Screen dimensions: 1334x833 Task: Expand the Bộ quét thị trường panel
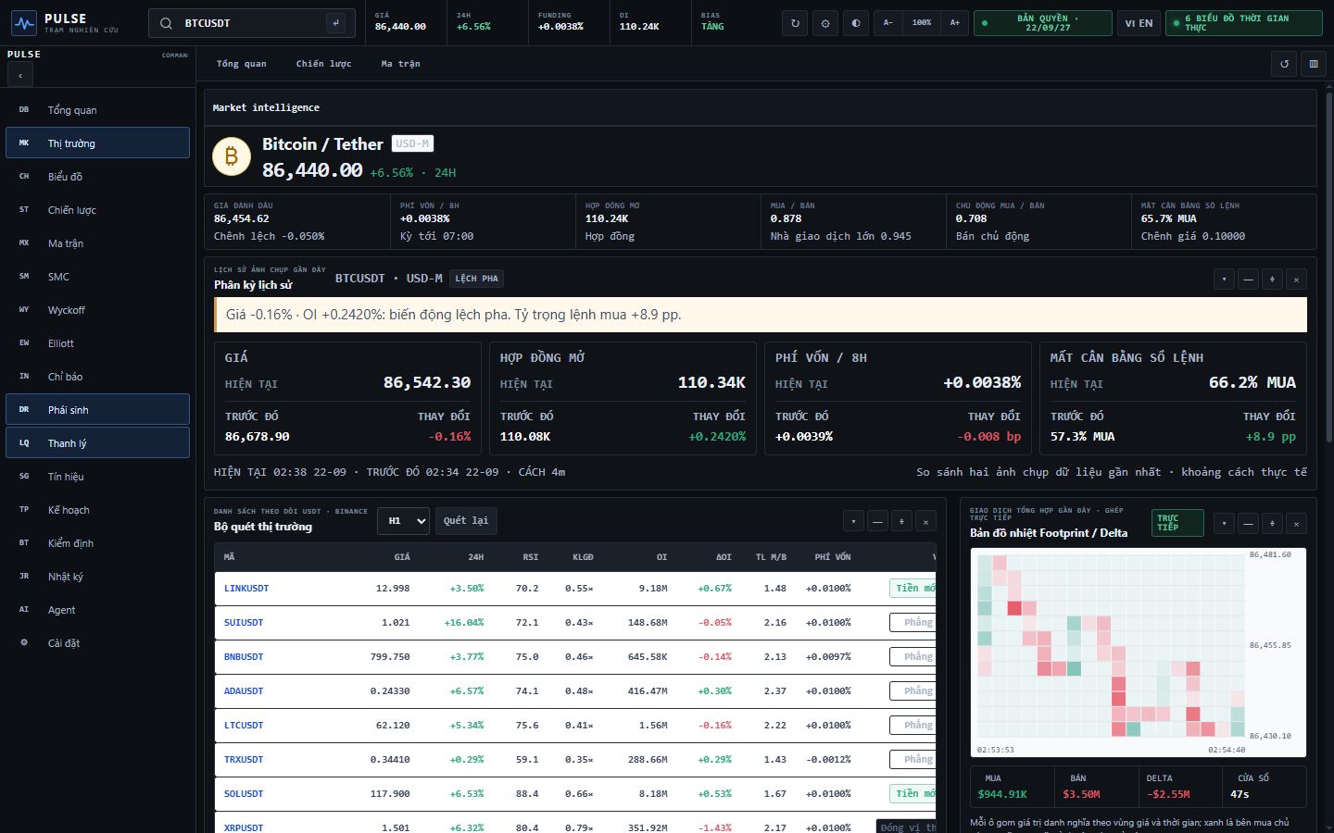coord(902,521)
